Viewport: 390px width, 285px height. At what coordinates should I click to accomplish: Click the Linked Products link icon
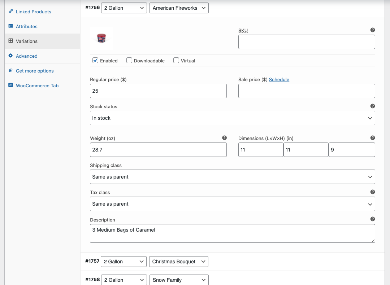[11, 11]
